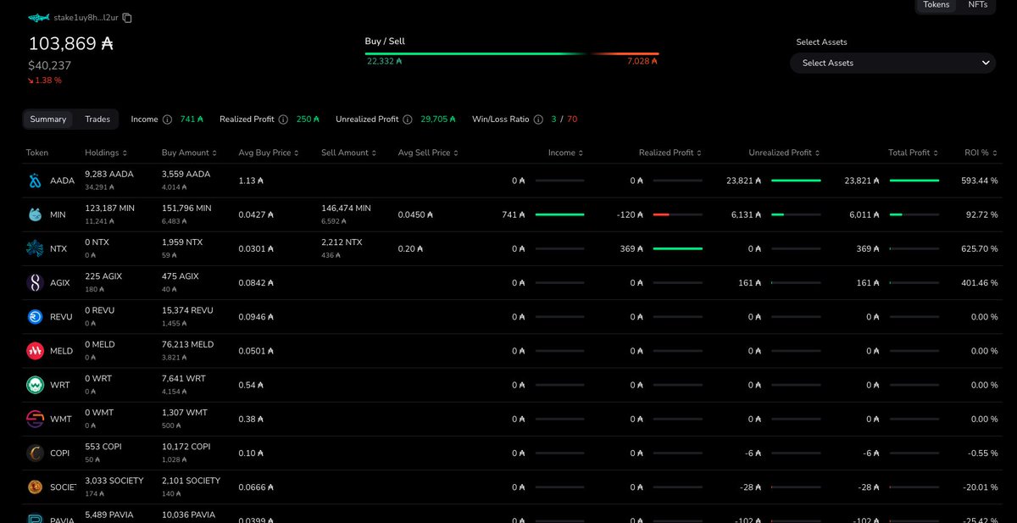
Task: Click the shark wallet avatar icon
Action: coord(39,18)
